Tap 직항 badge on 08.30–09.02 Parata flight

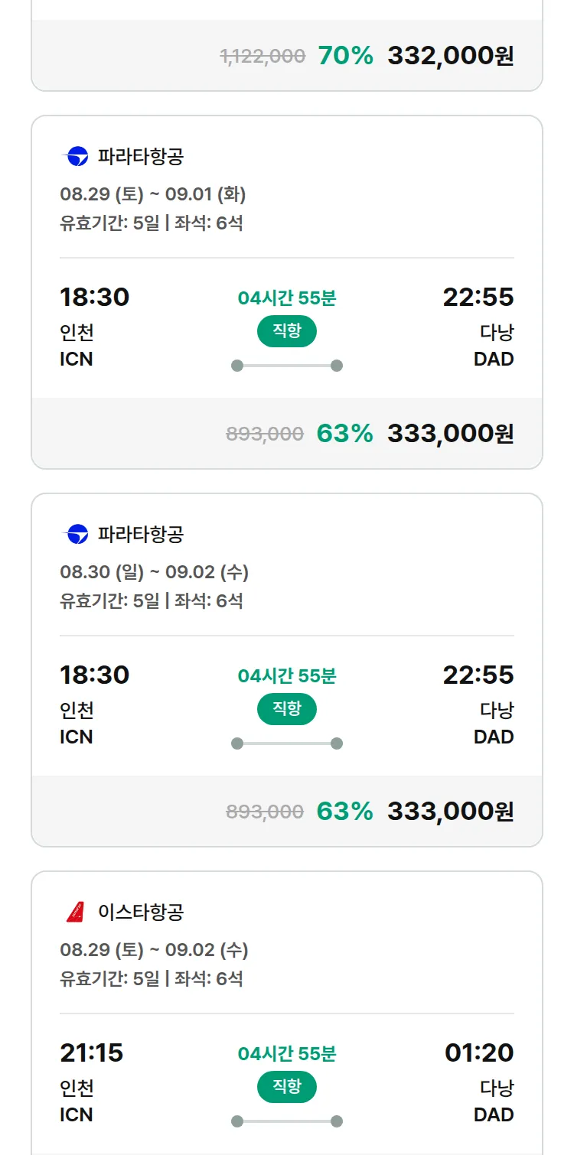click(x=287, y=708)
